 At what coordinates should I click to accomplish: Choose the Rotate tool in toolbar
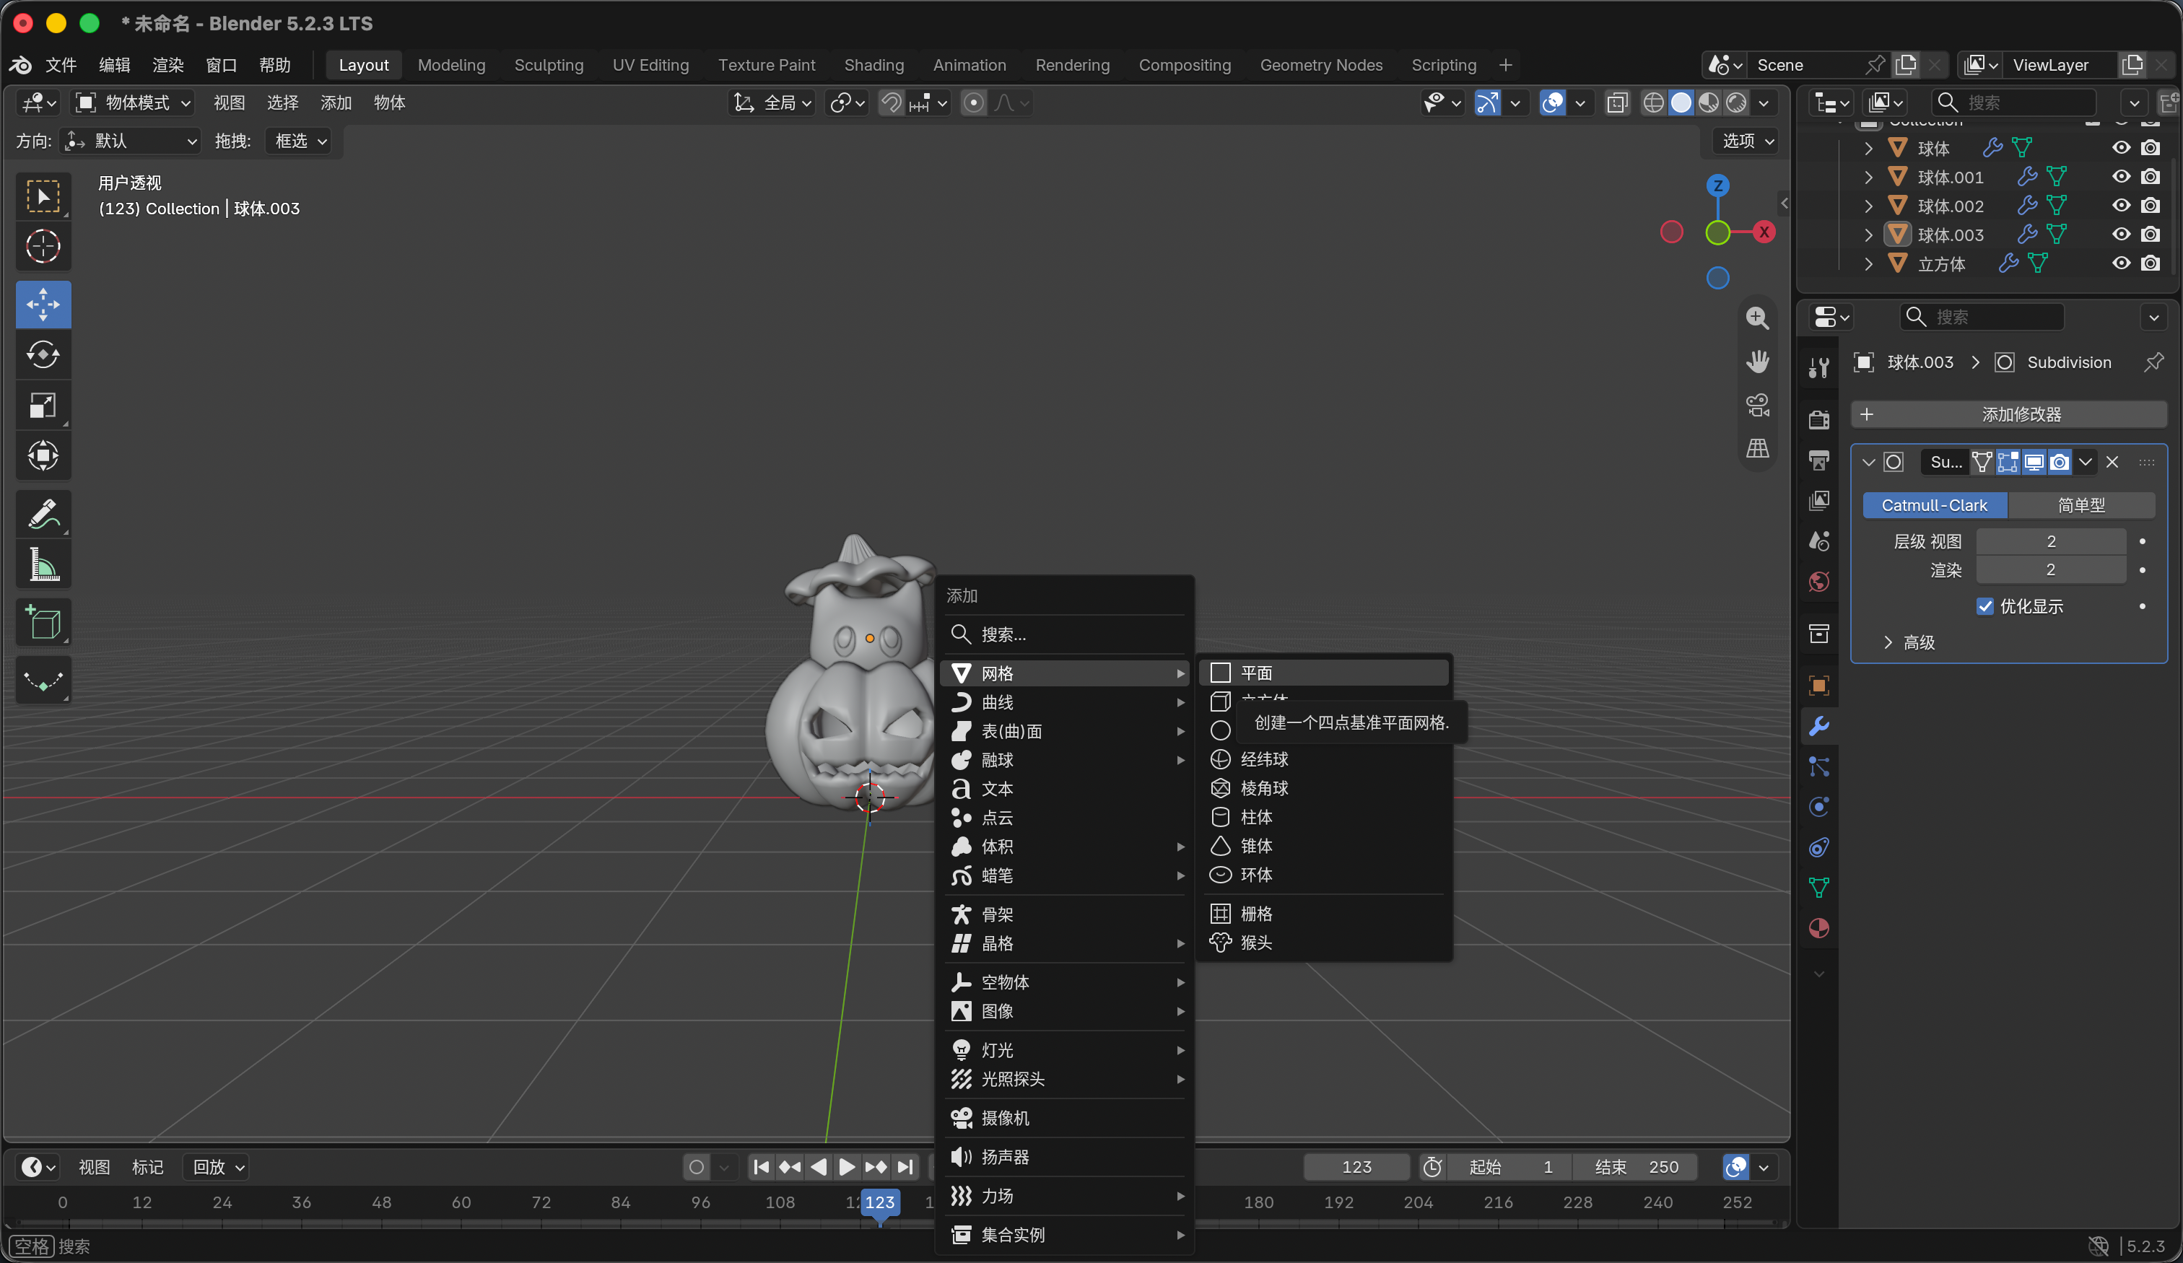coord(43,354)
